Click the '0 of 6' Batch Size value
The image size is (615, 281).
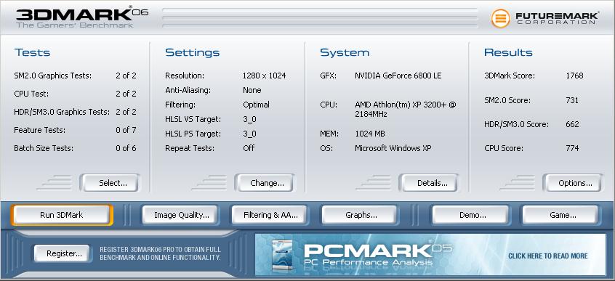tap(126, 148)
